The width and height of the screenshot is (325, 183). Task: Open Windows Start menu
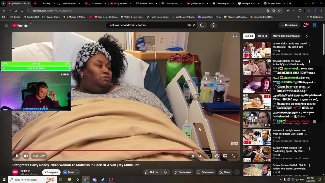pos(4,180)
